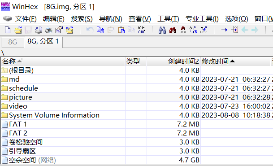Click the Back left arrow icon

[x=245, y=30]
